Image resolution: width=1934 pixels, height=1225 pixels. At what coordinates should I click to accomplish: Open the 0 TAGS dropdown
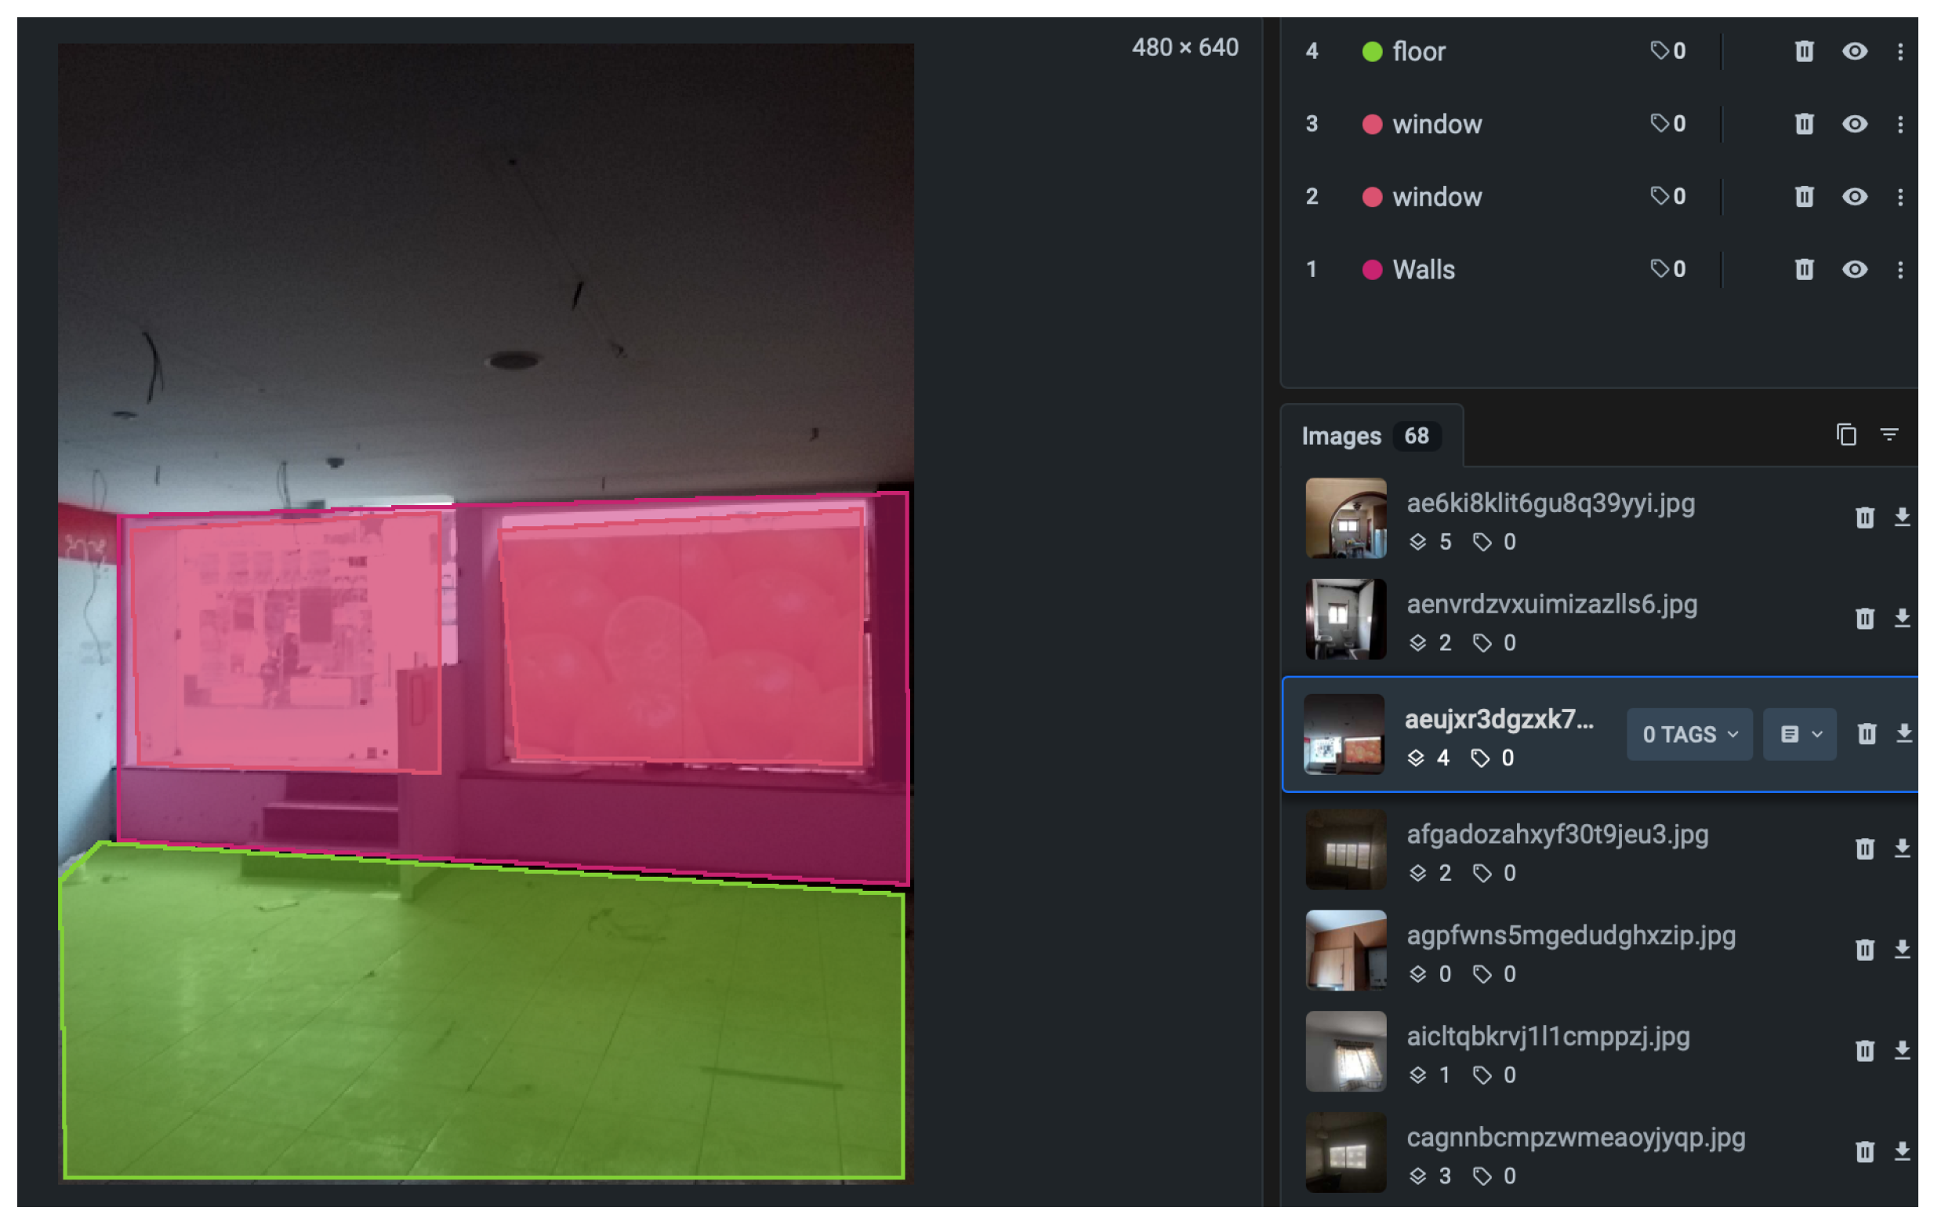pos(1689,734)
